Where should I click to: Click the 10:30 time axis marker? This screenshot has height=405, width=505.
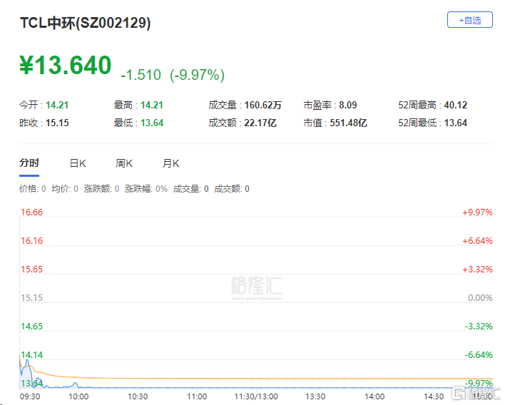pos(138,396)
